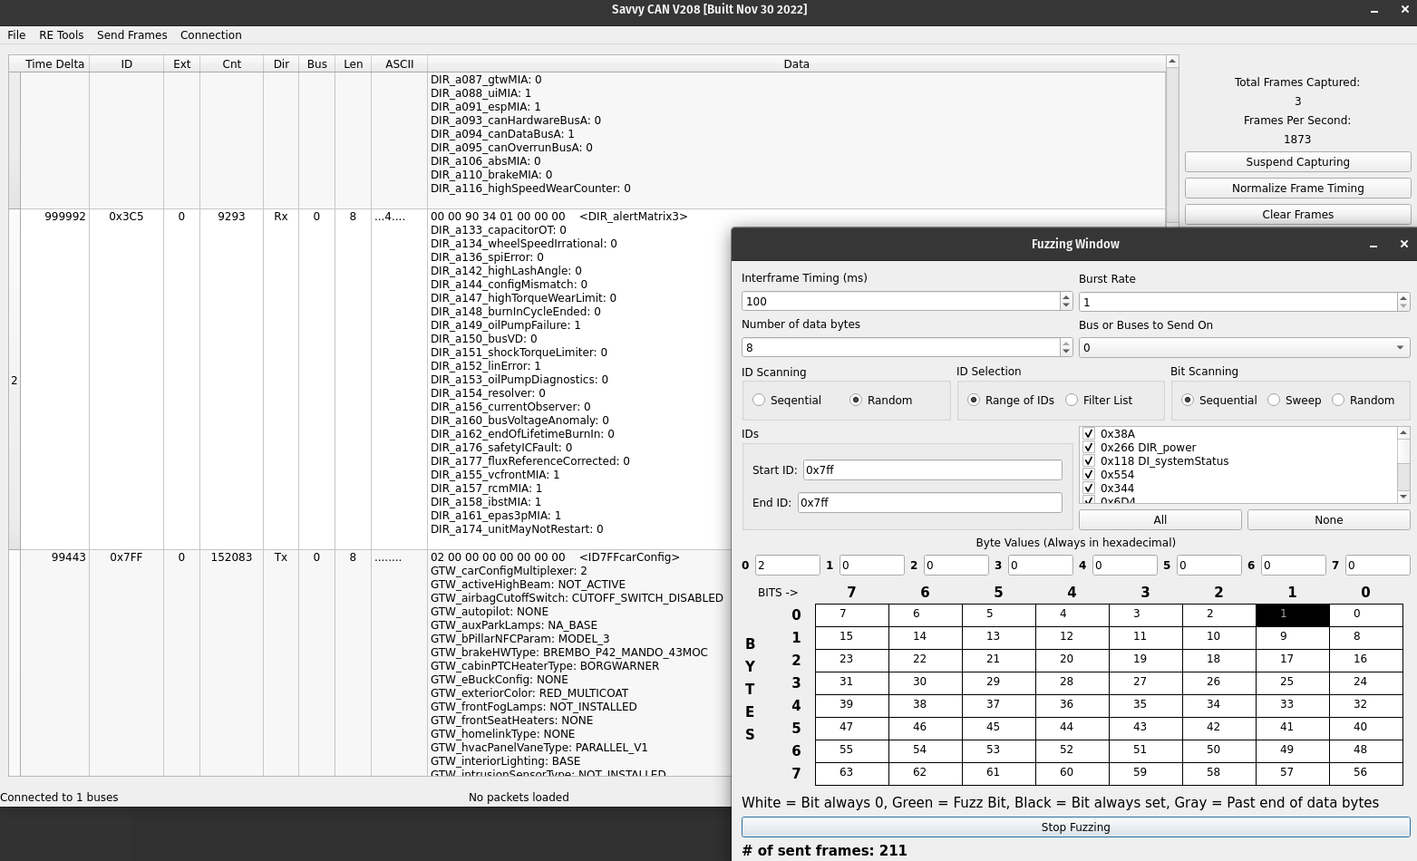
Task: Toggle bit cell 56 in fuzz grid
Action: (1365, 774)
